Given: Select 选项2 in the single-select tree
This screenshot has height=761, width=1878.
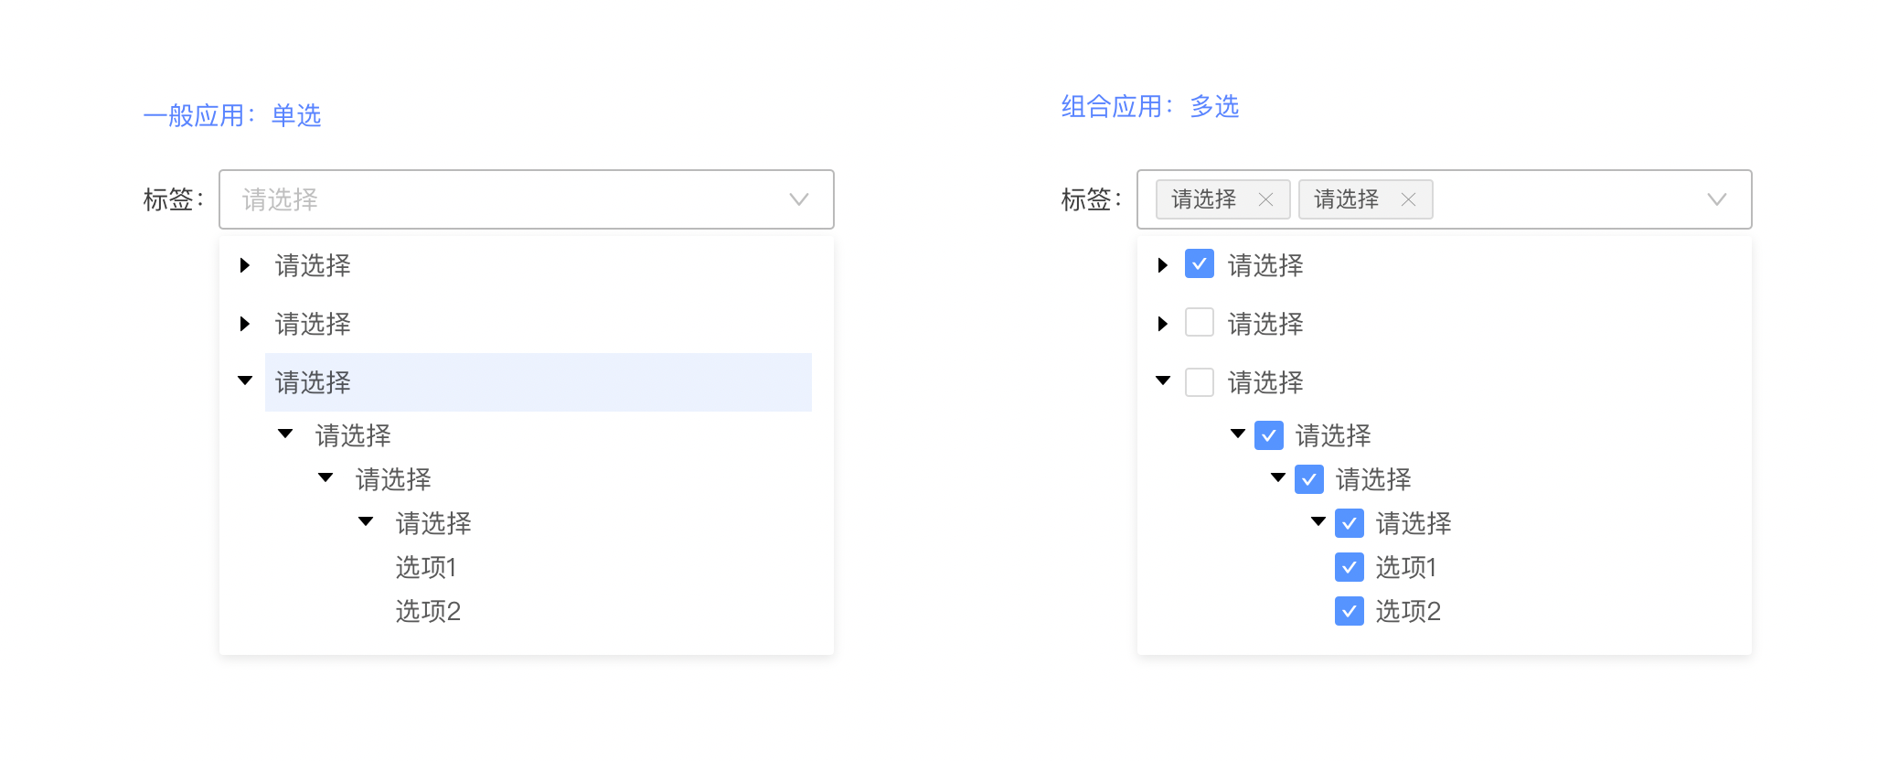Looking at the screenshot, I should click(428, 612).
